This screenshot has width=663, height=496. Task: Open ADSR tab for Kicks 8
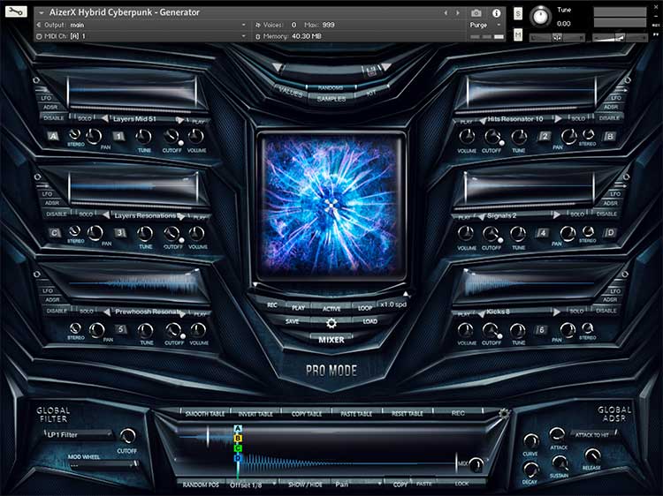click(x=609, y=300)
